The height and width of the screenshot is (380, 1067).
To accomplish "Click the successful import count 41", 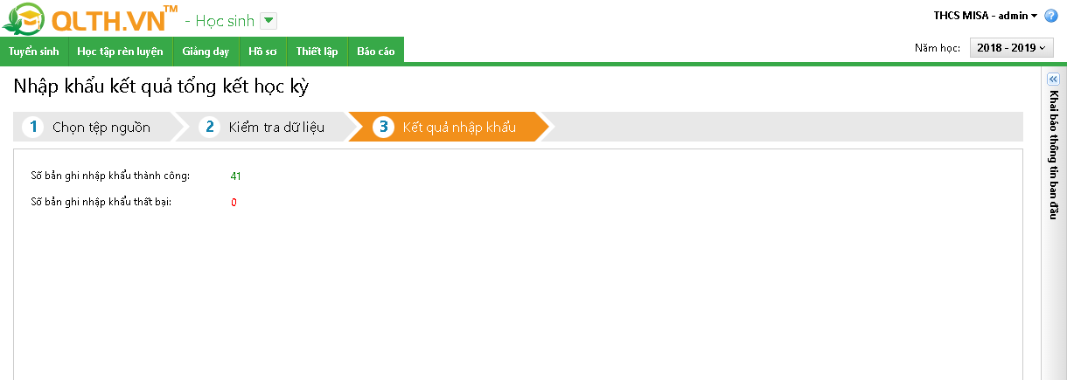I will 235,176.
